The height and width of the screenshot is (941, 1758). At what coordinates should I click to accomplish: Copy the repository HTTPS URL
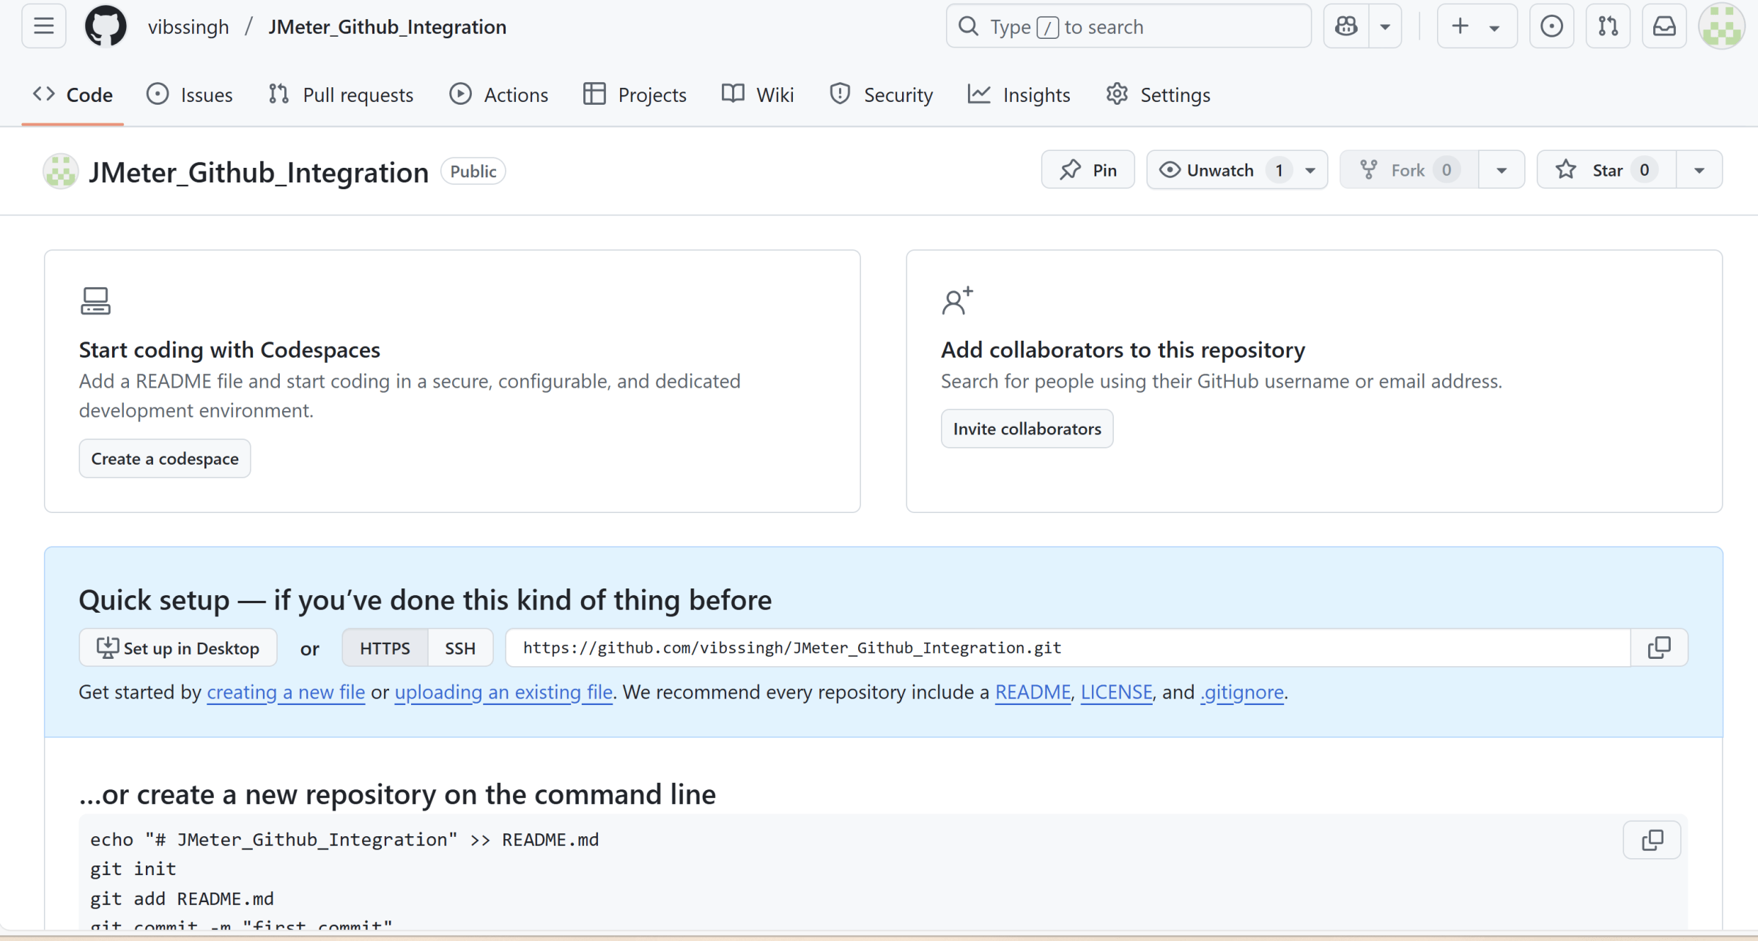point(1659,648)
